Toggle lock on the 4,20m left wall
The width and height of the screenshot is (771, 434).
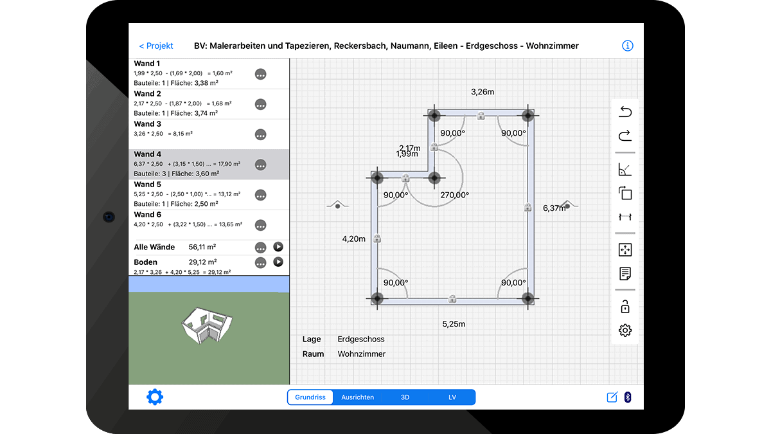coord(377,239)
